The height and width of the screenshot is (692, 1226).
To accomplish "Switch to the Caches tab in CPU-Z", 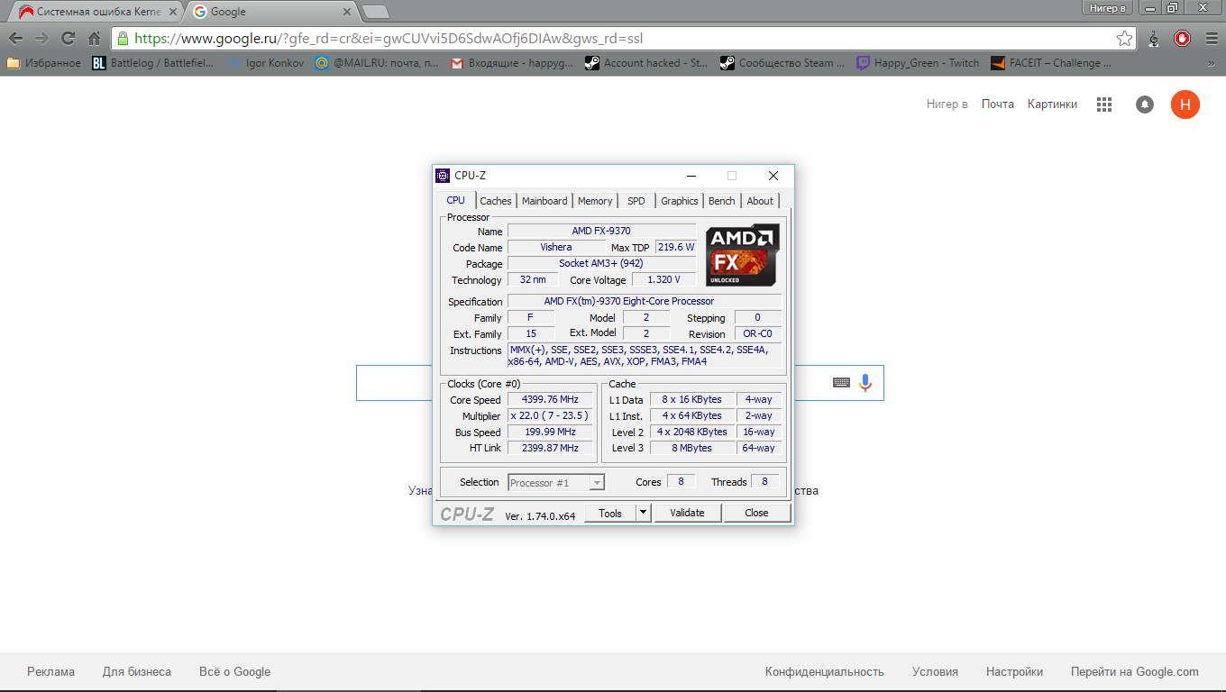I will pyautogui.click(x=496, y=201).
